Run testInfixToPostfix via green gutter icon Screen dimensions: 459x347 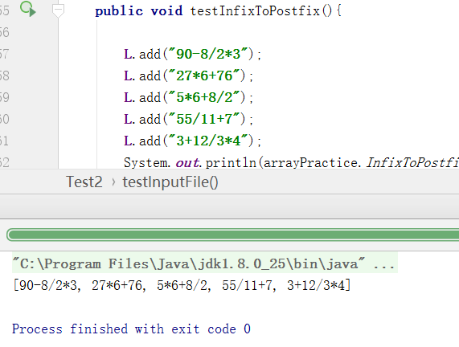[28, 9]
